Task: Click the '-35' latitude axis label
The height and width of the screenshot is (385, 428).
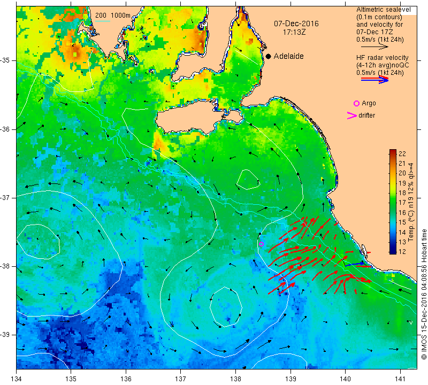Action: pyautogui.click(x=4, y=60)
